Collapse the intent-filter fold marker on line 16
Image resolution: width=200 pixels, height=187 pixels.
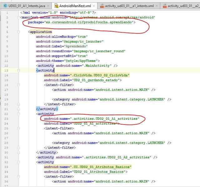click(18, 85)
